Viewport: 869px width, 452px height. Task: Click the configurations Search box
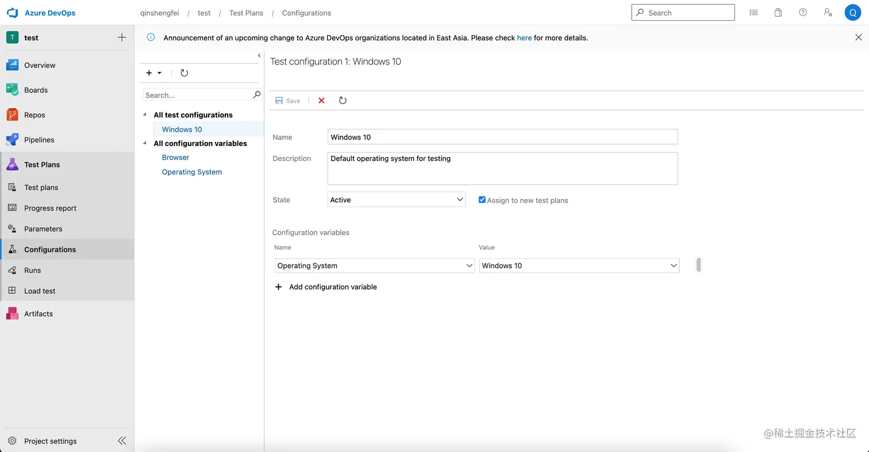(198, 95)
